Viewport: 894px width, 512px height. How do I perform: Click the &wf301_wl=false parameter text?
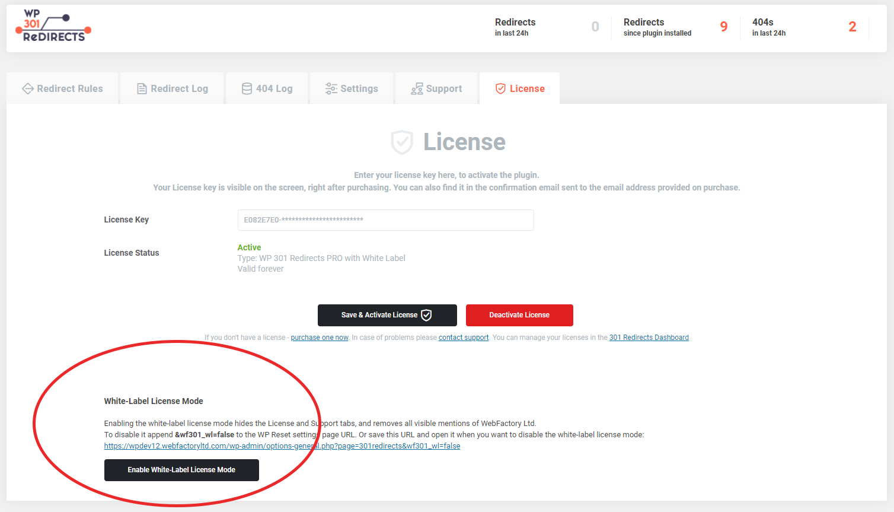[x=205, y=435]
